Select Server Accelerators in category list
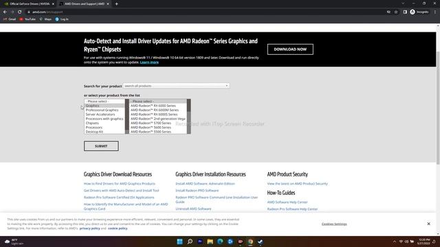 pos(104,115)
